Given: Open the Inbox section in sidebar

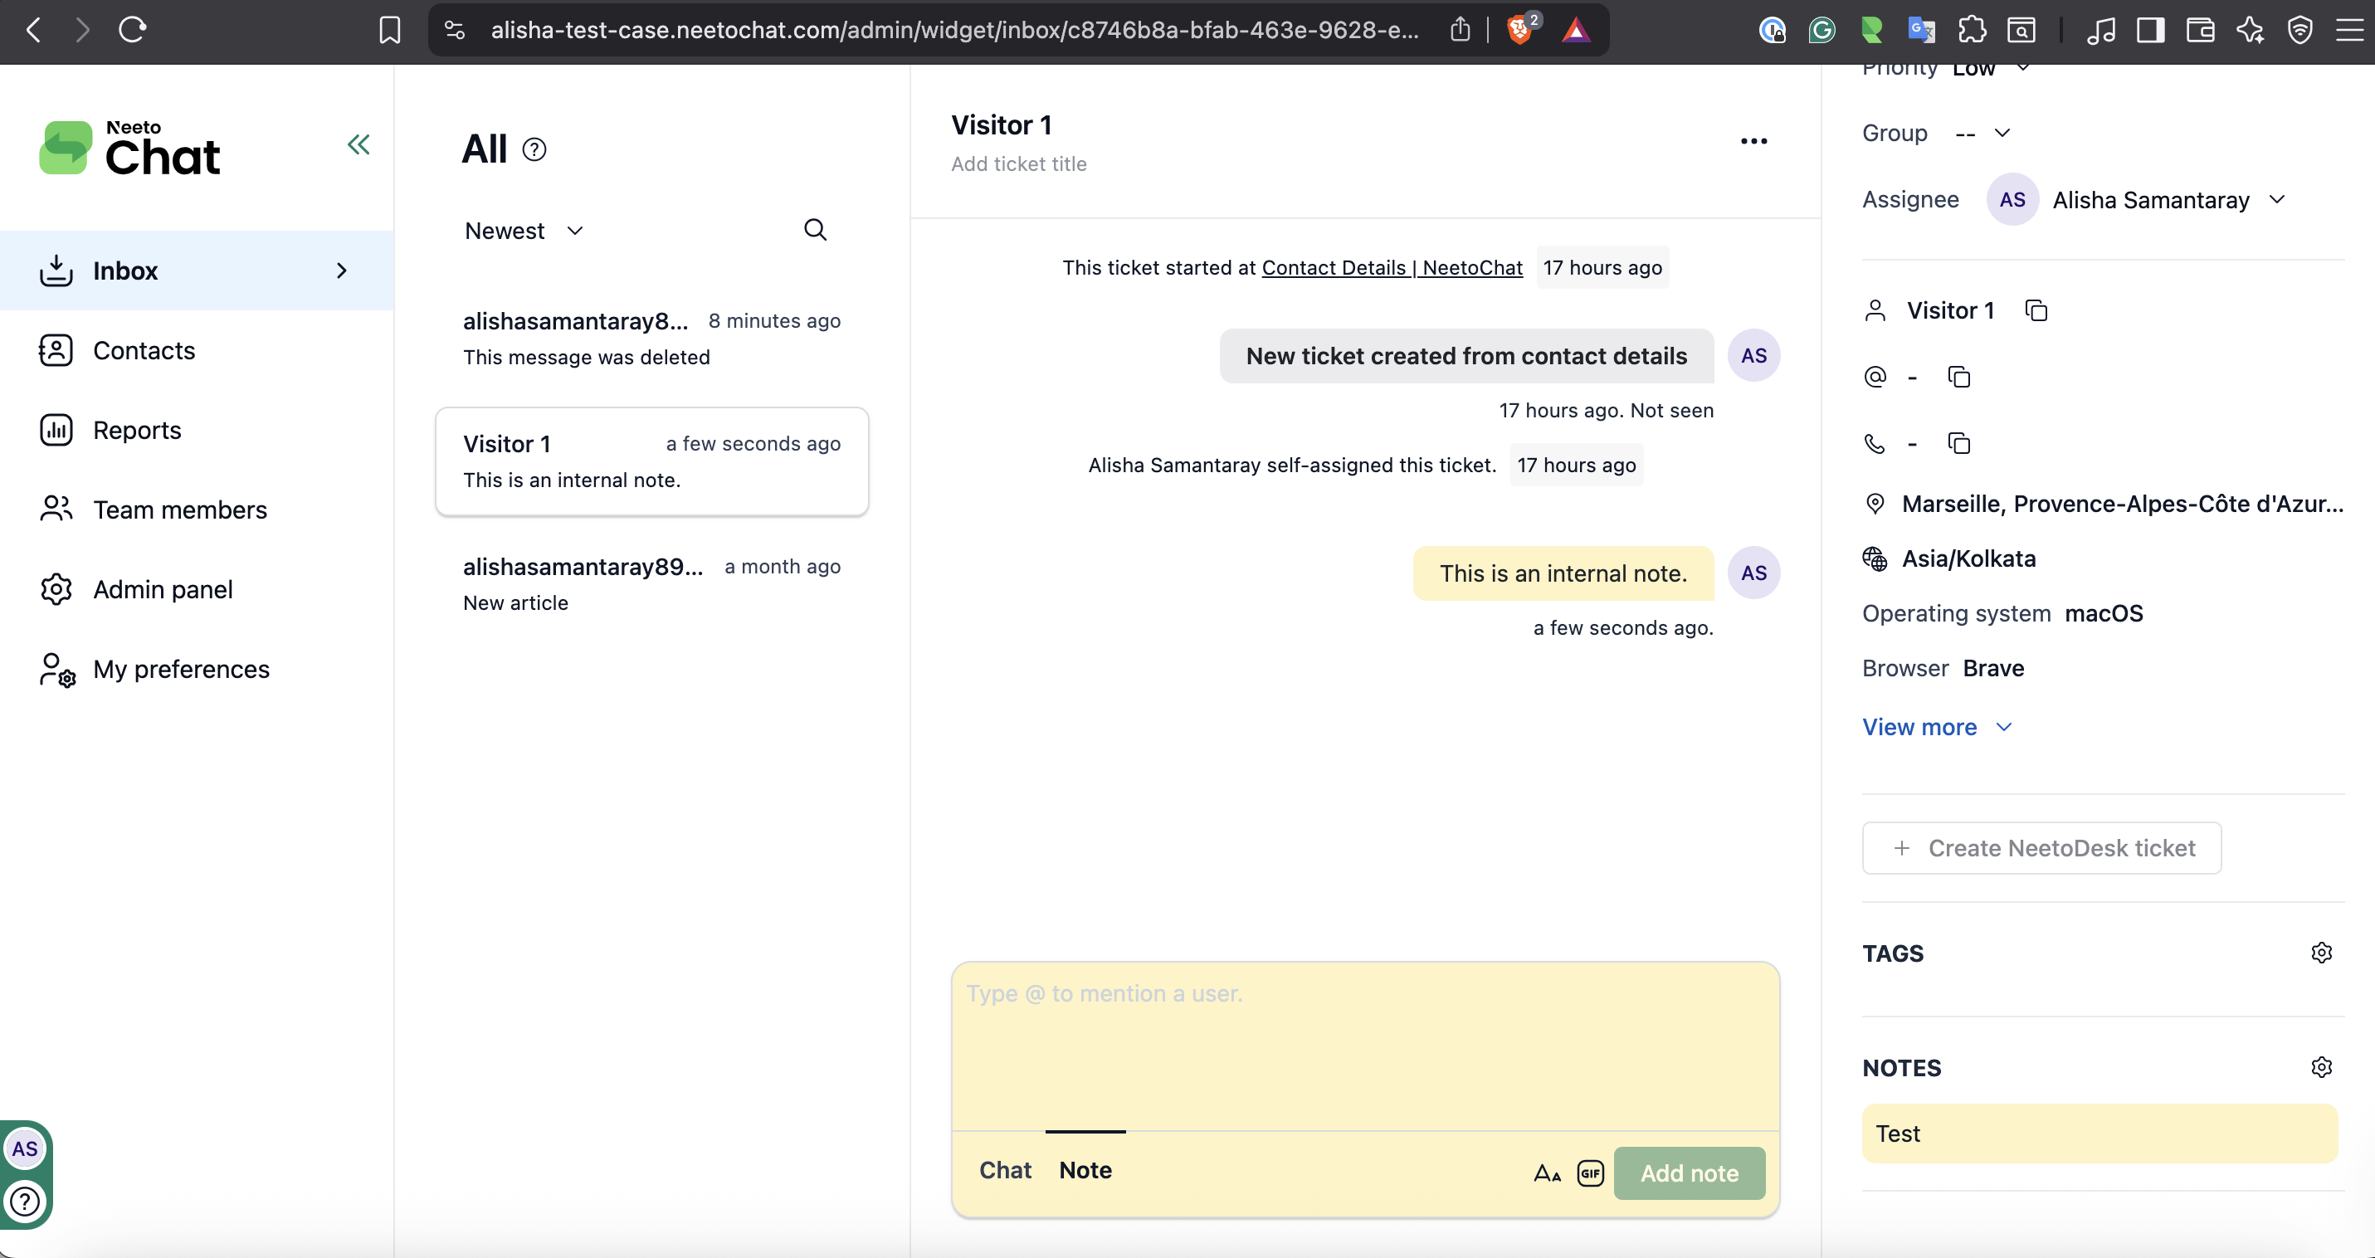Looking at the screenshot, I should click(125, 270).
